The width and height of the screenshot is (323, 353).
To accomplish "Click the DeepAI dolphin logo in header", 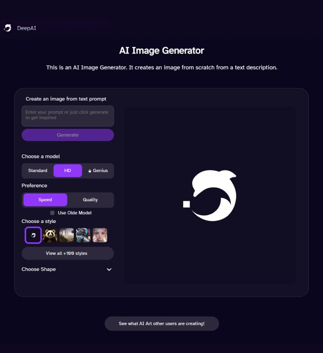I will (8, 28).
